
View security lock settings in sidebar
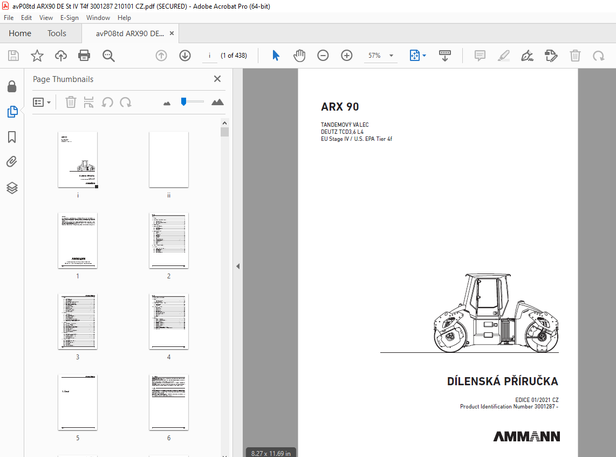(x=12, y=86)
